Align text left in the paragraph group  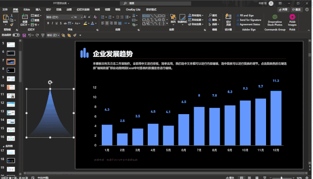[x=103, y=23]
